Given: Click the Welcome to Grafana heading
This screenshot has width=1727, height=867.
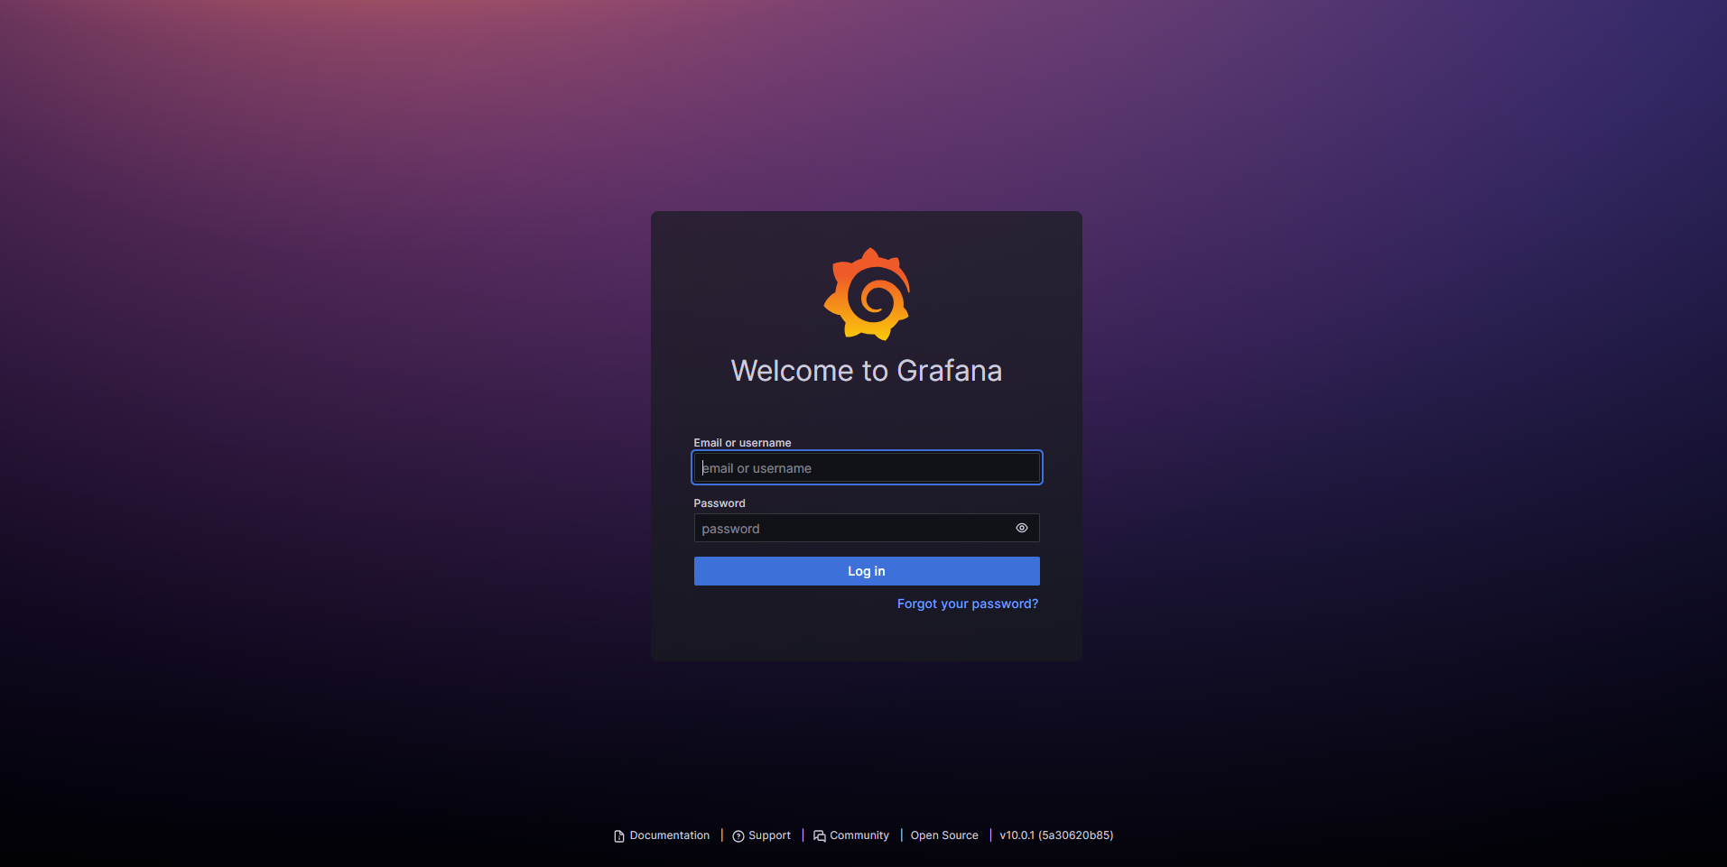Looking at the screenshot, I should coord(866,371).
